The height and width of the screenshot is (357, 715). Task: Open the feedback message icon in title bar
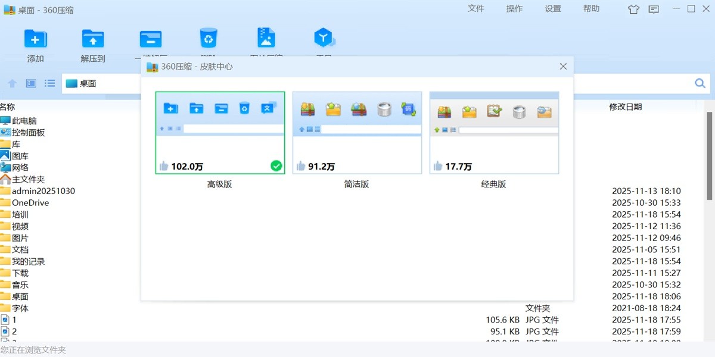(654, 9)
